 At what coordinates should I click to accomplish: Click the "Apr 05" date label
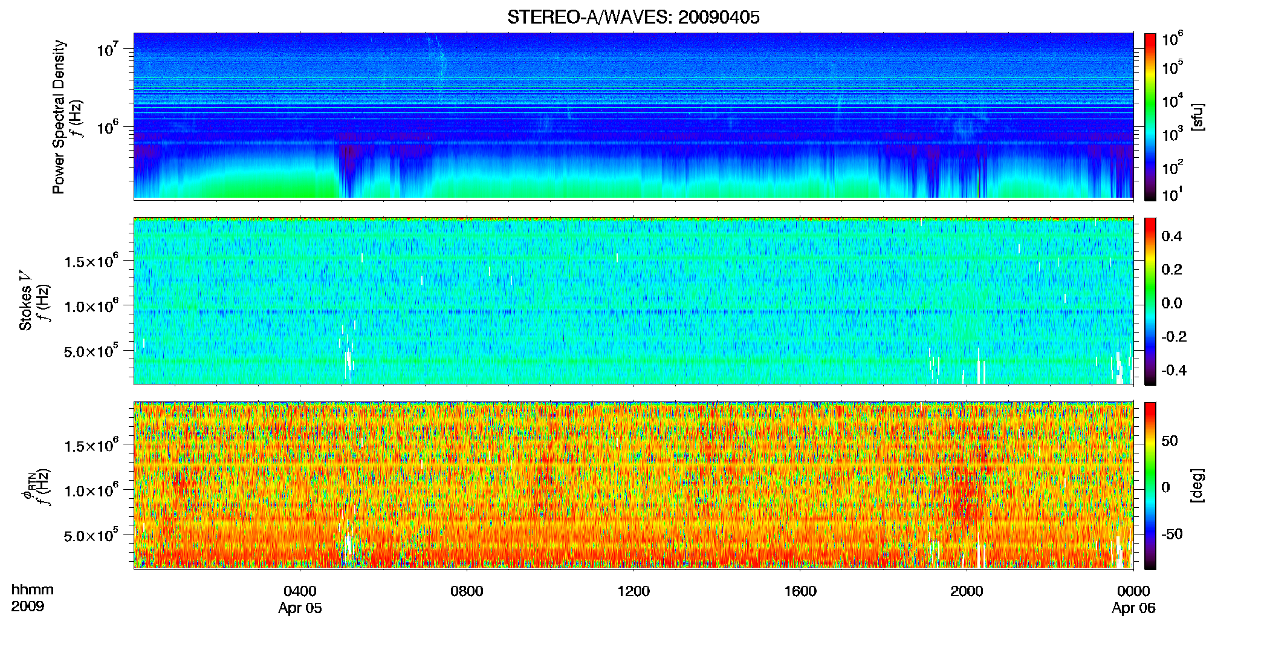pos(300,608)
